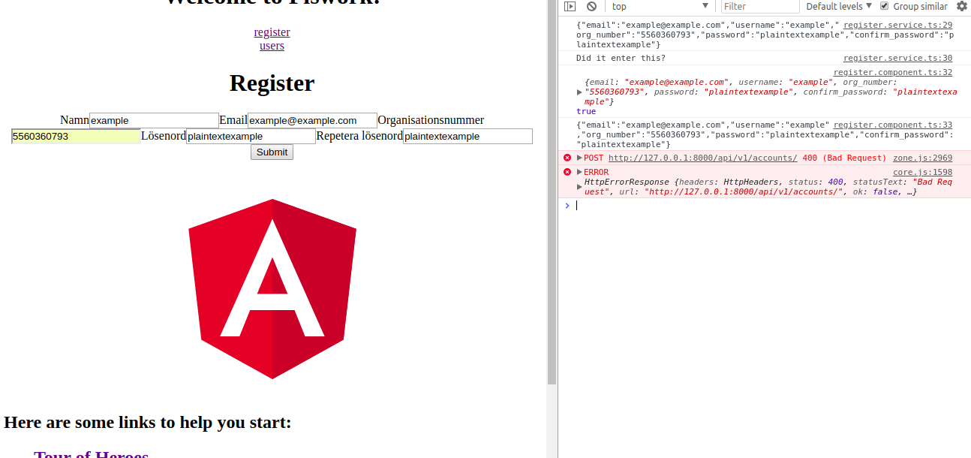Open the top context dropdown
Screen dimensions: 971x458
coord(659,6)
